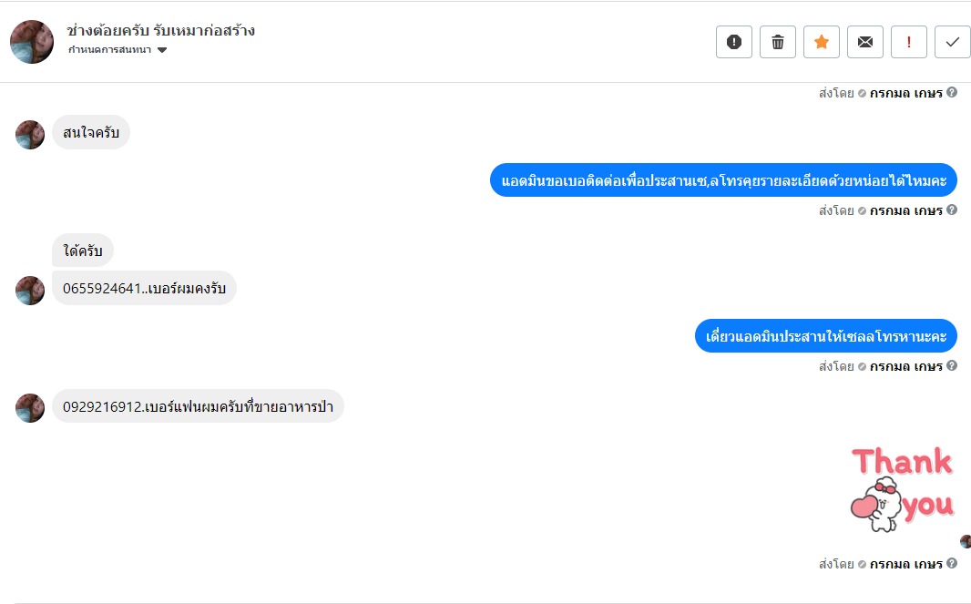Screen dimensions: 971x604
Task: Click sender name กรกมล เกษร below sticker
Action: coord(905,564)
